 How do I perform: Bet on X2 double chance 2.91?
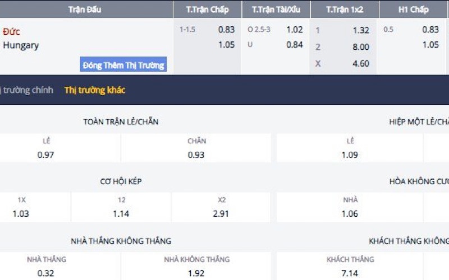tap(221, 213)
